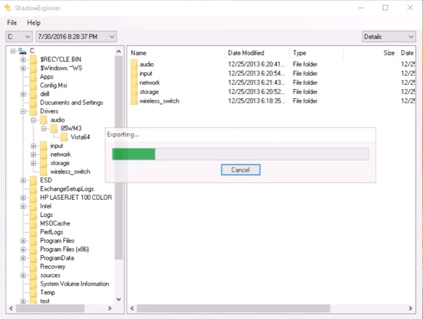Click tree panel horizontal scroll right arrow
This screenshot has height=319, width=423.
(x=110, y=308)
